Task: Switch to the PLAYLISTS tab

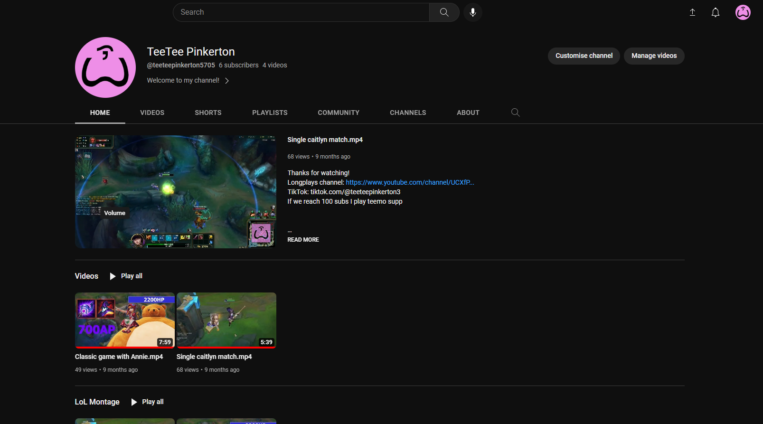Action: (270, 113)
